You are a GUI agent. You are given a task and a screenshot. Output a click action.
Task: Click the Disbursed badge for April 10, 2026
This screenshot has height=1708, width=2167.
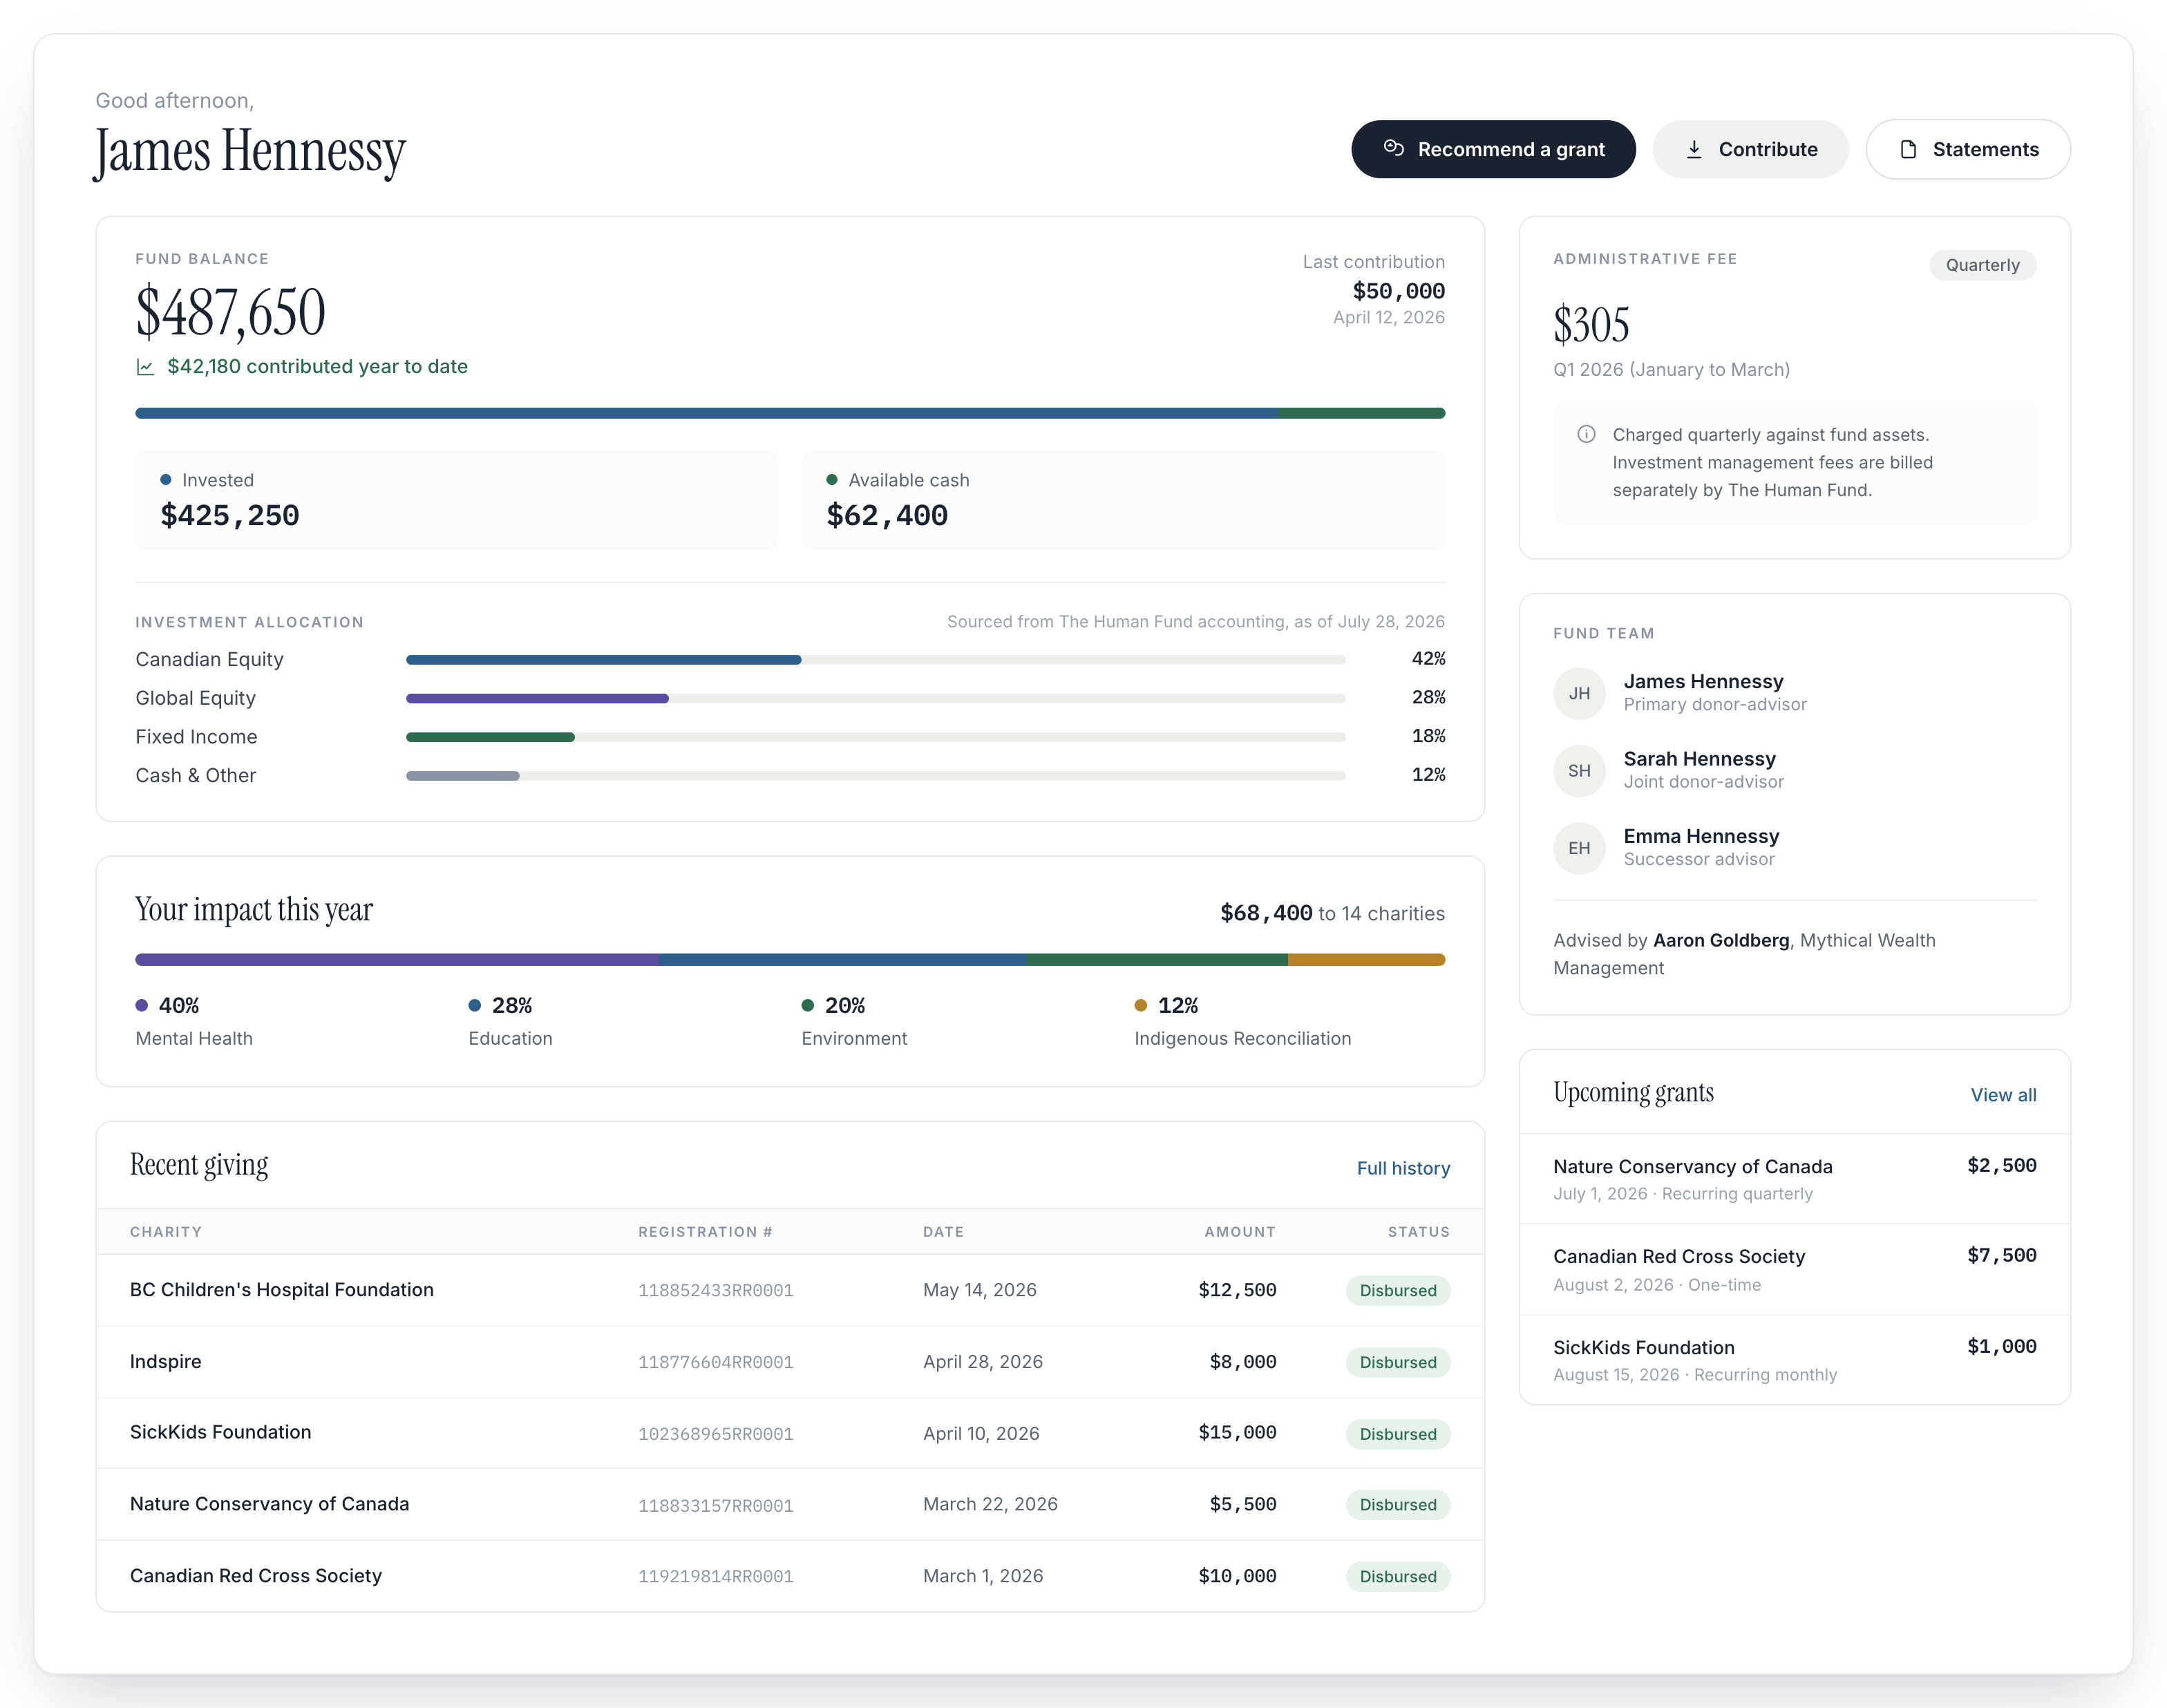(1398, 1434)
